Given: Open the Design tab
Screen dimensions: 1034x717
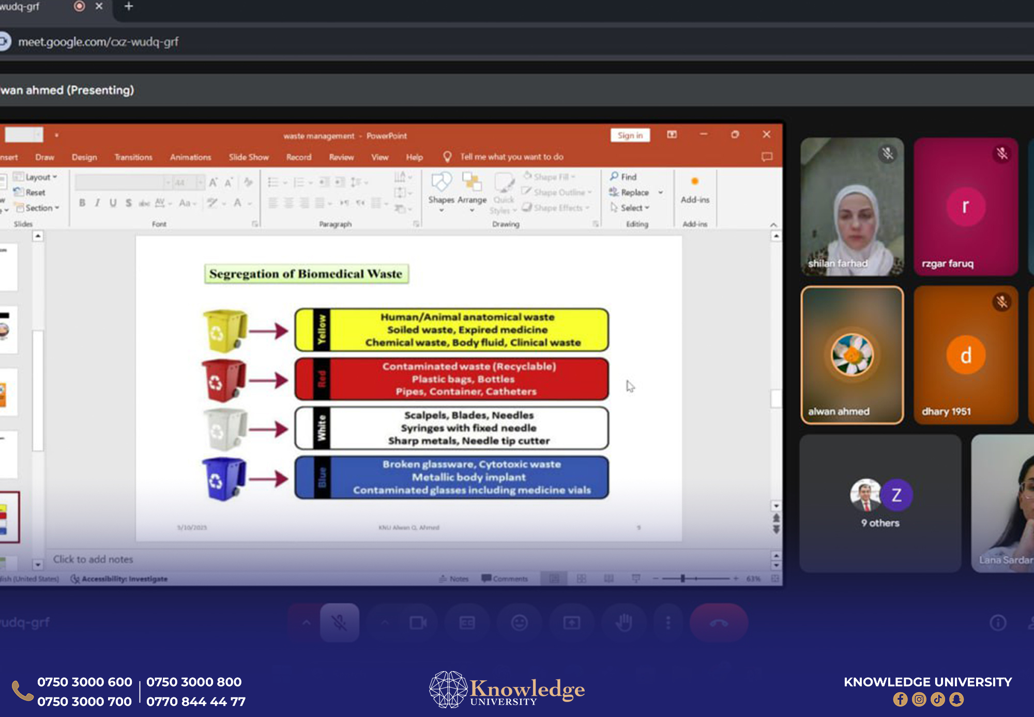Looking at the screenshot, I should (84, 157).
